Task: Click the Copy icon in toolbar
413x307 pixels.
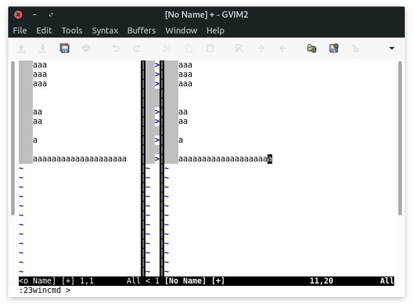Action: tap(188, 49)
